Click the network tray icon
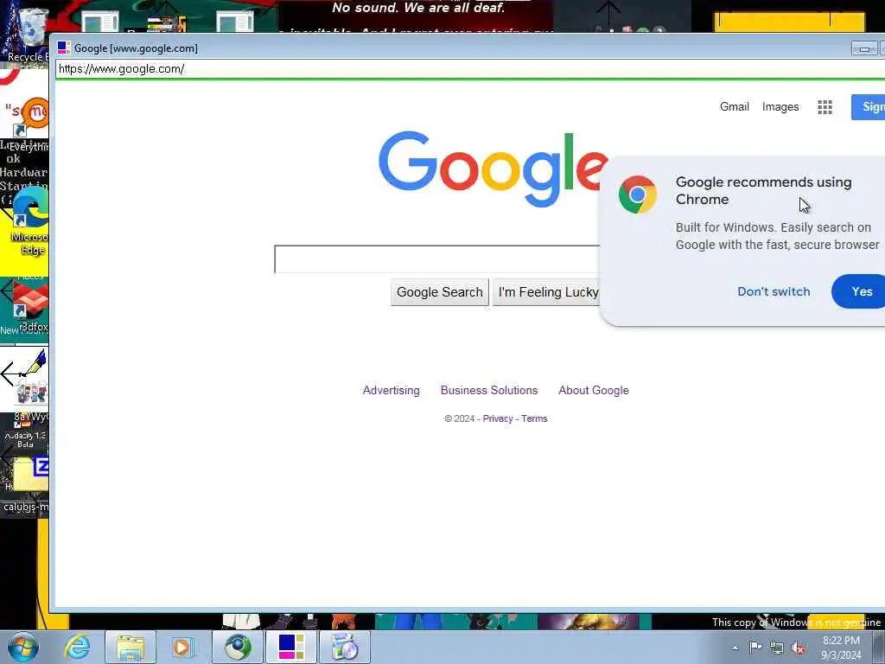This screenshot has height=664, width=885. pos(777,648)
